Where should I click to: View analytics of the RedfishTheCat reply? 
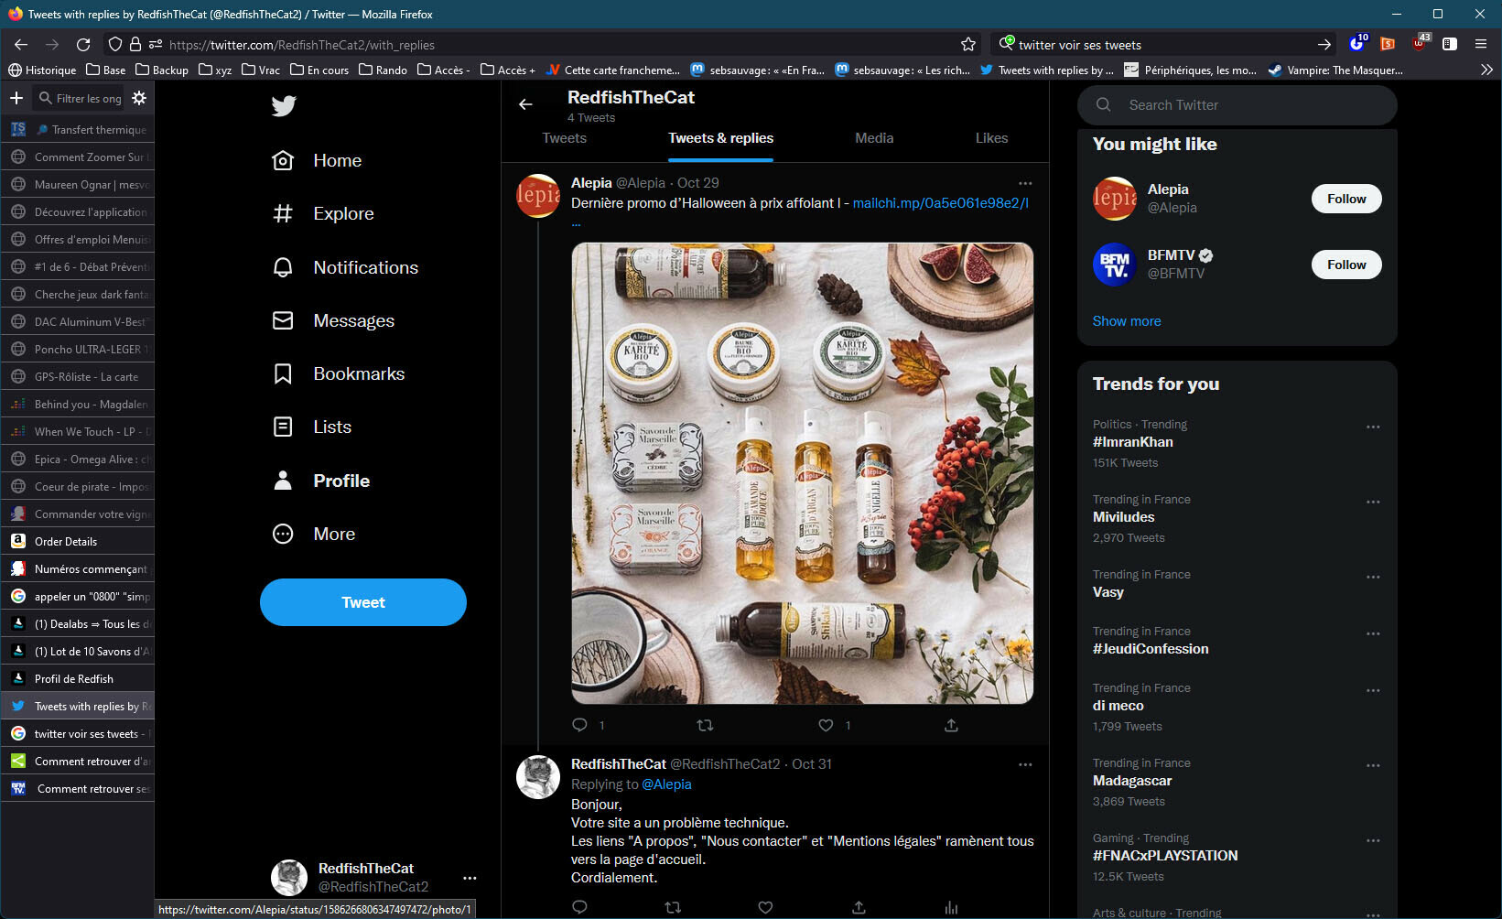pyautogui.click(x=951, y=907)
